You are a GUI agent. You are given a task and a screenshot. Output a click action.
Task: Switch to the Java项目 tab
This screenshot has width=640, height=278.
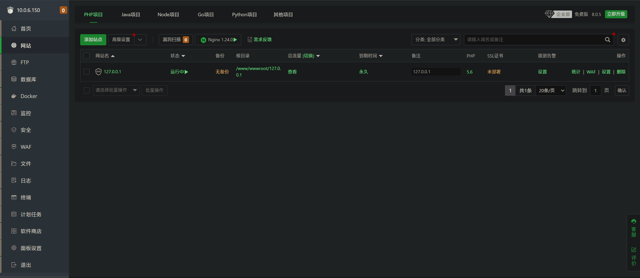click(x=130, y=14)
